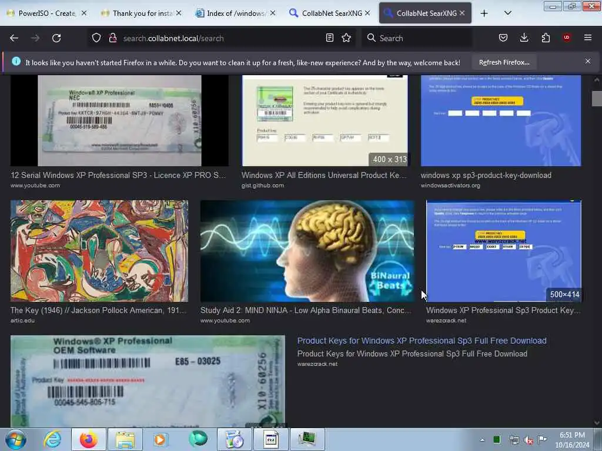Click the notification info icon

(x=16, y=61)
